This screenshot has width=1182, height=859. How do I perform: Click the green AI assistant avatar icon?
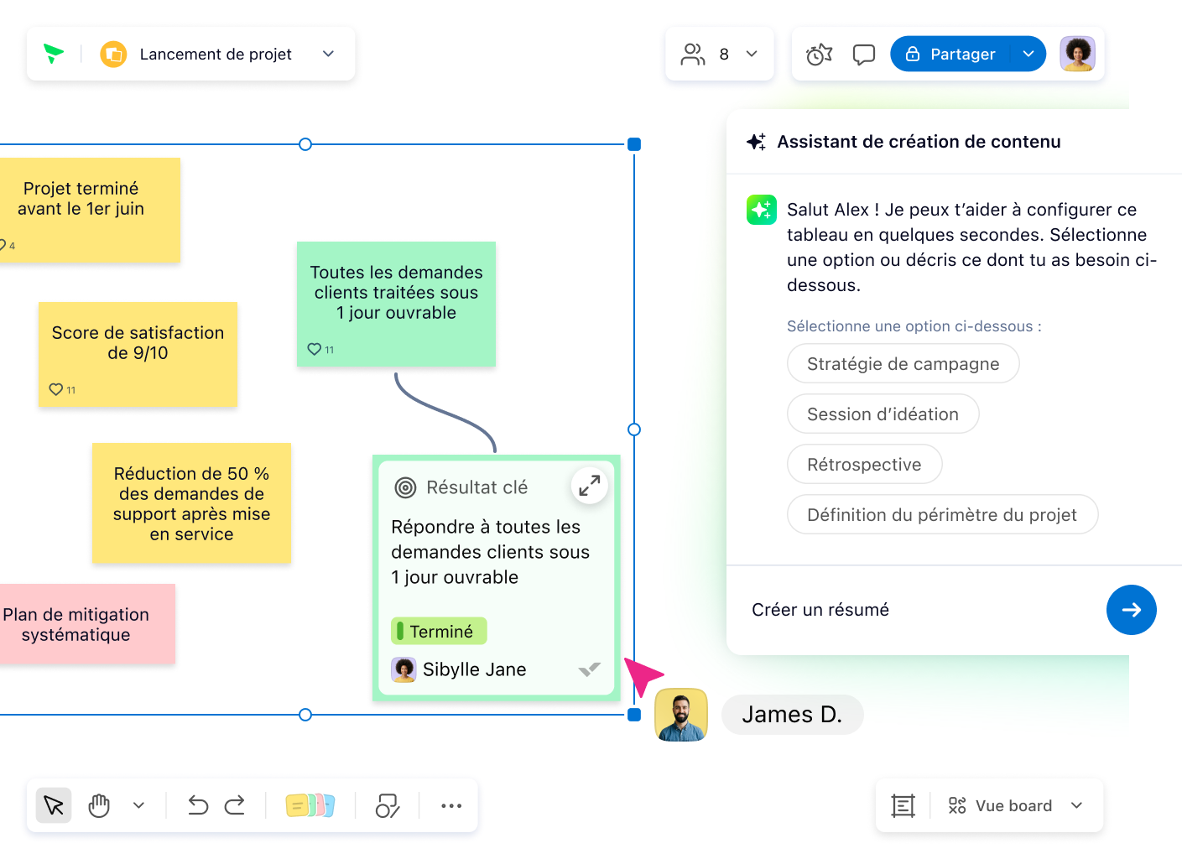point(762,210)
